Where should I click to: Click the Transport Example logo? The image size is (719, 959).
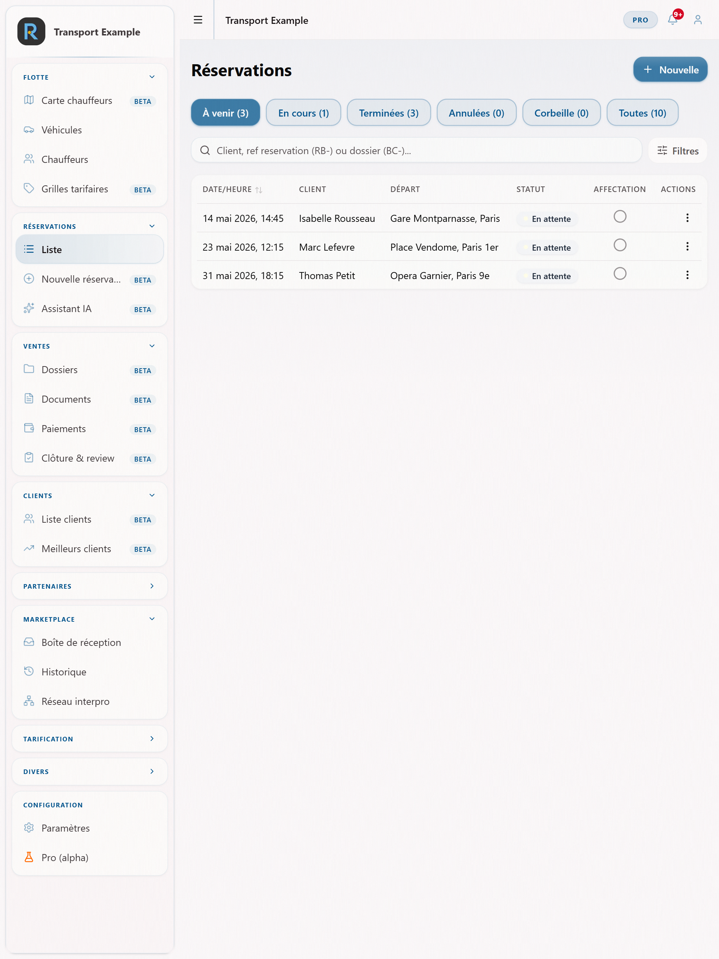(x=31, y=32)
